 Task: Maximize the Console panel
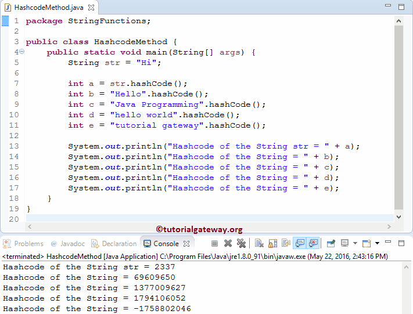[x=401, y=243]
